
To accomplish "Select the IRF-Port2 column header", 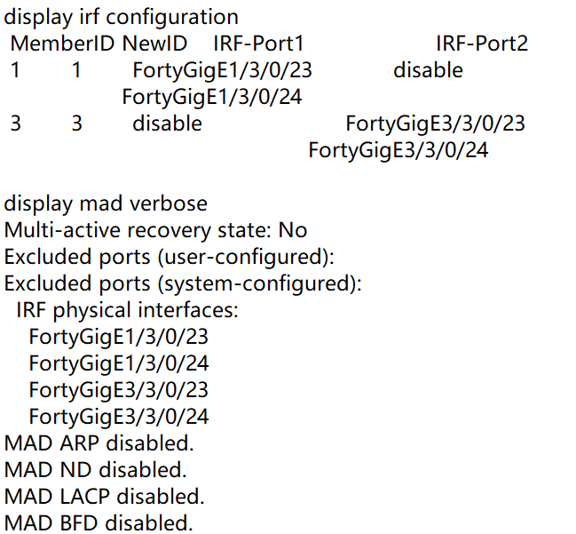I will 482,44.
